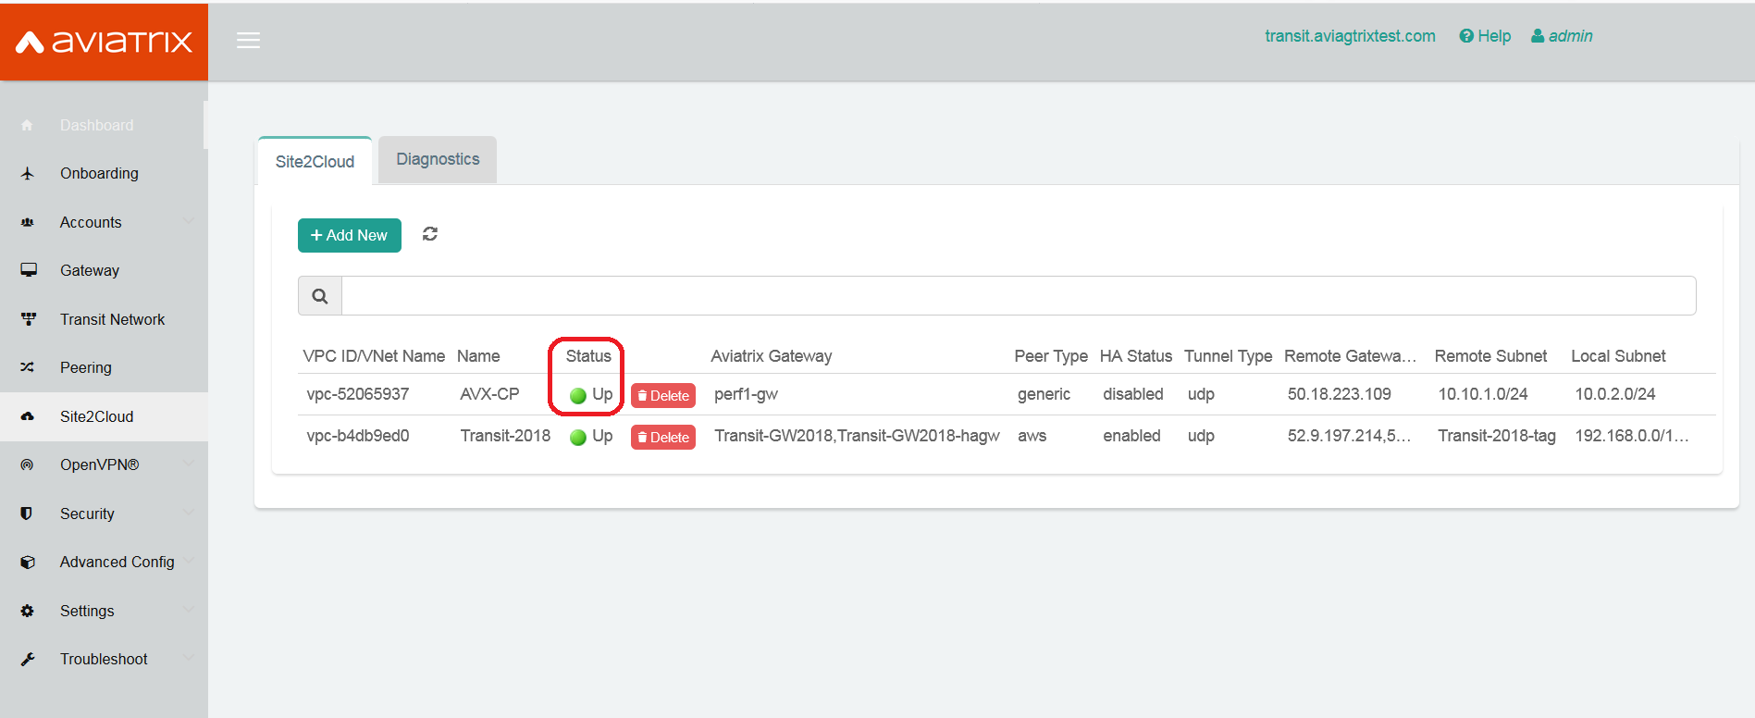This screenshot has height=718, width=1755.
Task: Click the refresh icon beside Add New
Action: 430,234
